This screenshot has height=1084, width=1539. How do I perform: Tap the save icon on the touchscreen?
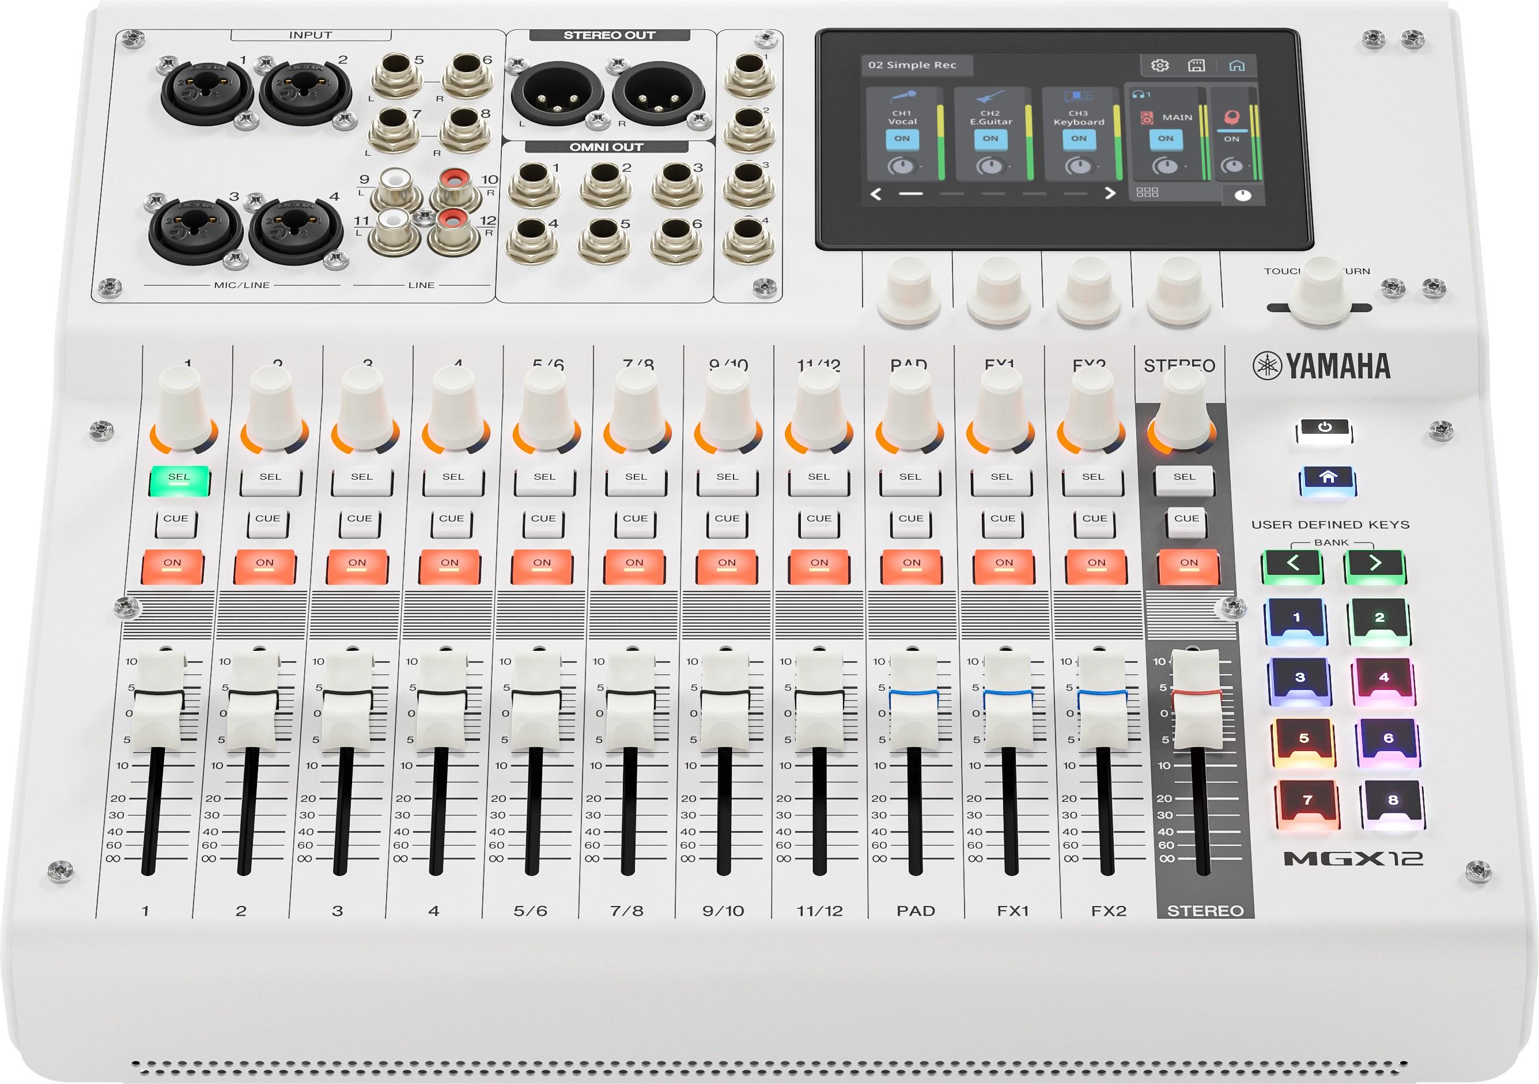[x=1198, y=66]
